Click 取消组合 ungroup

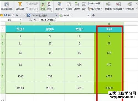click(118, 6)
